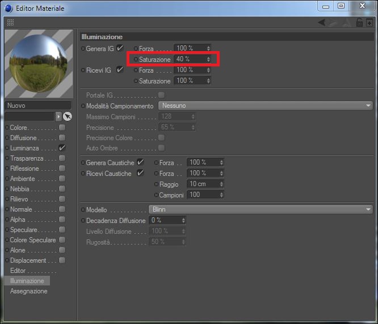Enable the Diffusione channel checkbox
Image resolution: width=378 pixels, height=324 pixels.
pyautogui.click(x=62, y=138)
